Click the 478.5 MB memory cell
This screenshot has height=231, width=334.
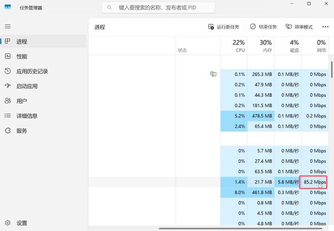point(261,116)
